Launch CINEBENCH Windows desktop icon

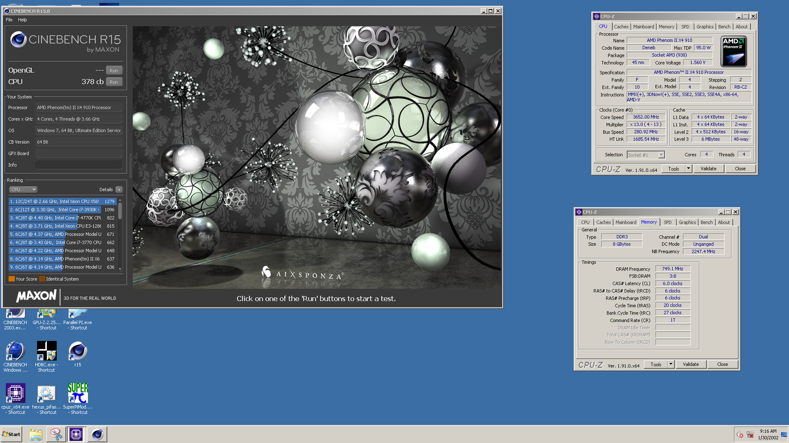[15, 356]
